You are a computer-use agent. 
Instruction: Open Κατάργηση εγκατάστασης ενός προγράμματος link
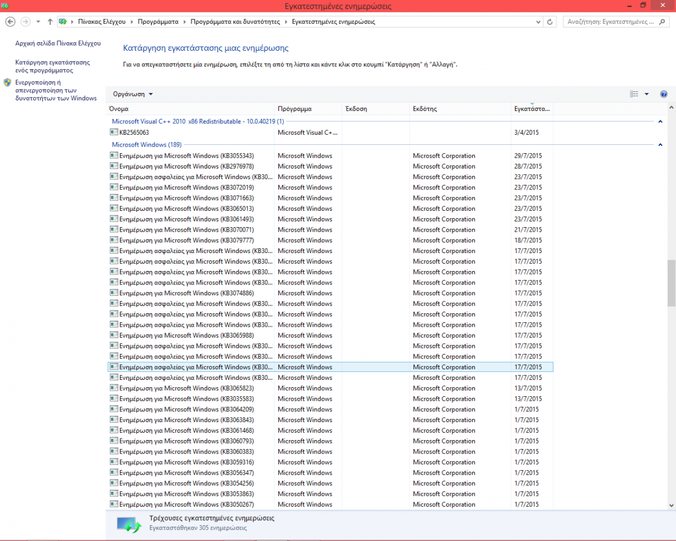pyautogui.click(x=52, y=66)
